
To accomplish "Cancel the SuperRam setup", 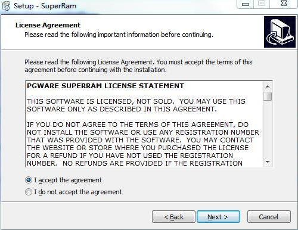I will click(269, 217).
